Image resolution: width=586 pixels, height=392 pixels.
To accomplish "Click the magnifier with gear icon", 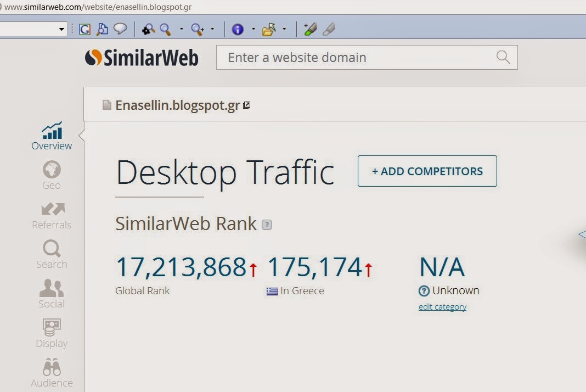I will tap(148, 29).
